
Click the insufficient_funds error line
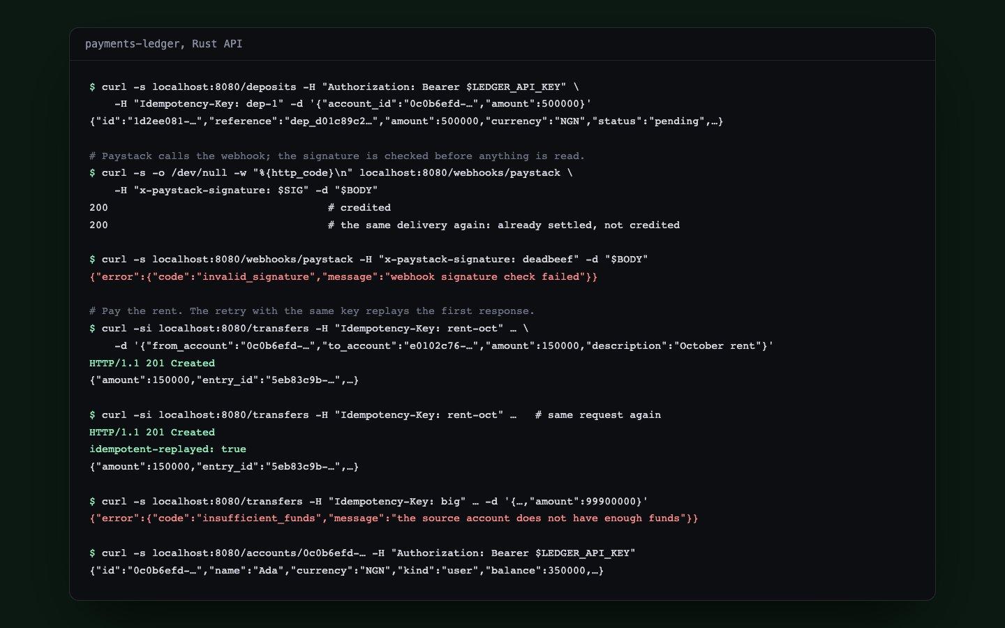pyautogui.click(x=394, y=518)
